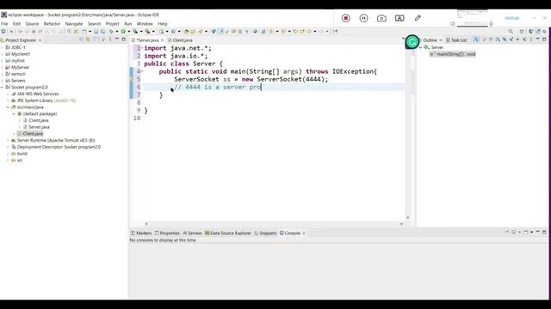Select the pencil annotation tool in recorder

pos(418,18)
